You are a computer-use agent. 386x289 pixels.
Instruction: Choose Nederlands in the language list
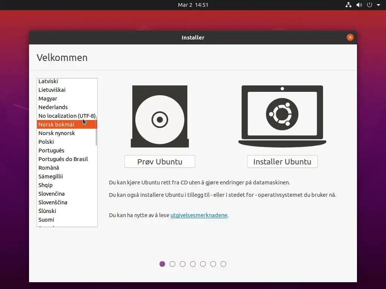coord(66,107)
